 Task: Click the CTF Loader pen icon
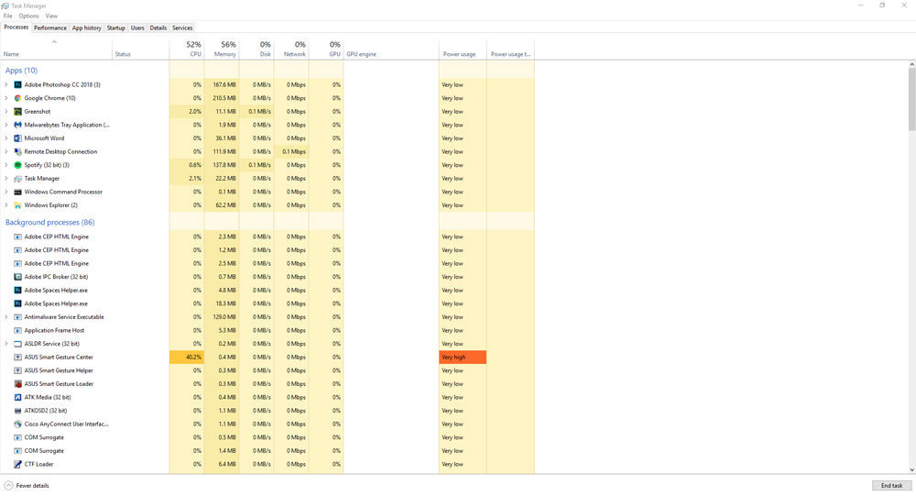pos(17,465)
